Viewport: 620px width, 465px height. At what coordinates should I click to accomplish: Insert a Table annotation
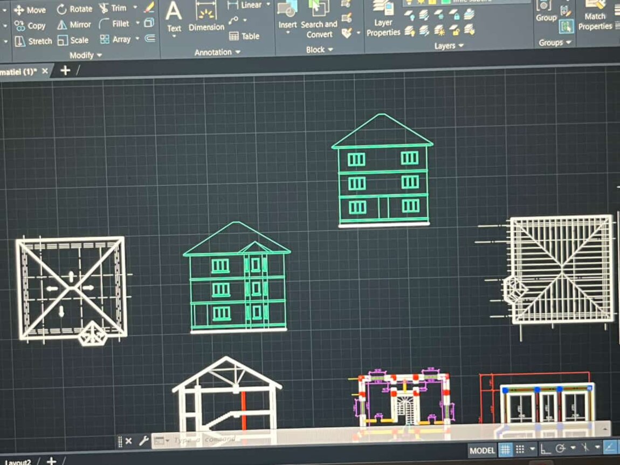point(244,36)
